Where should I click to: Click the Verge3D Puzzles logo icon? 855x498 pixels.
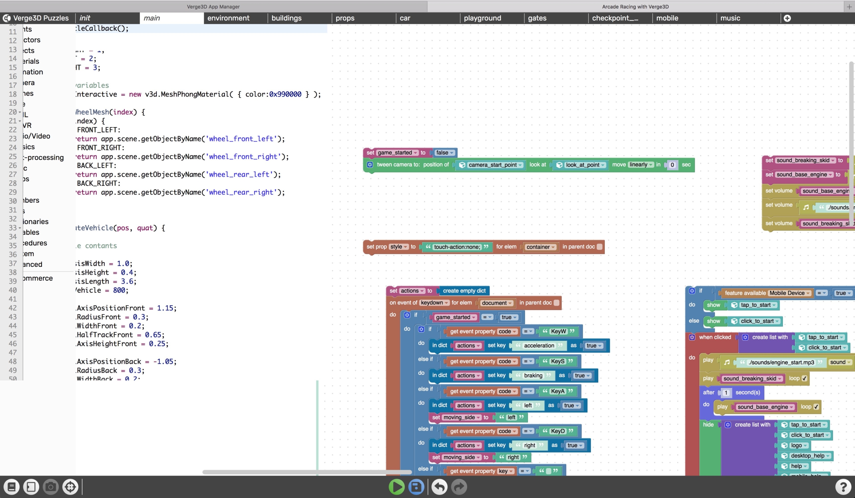[x=6, y=18]
